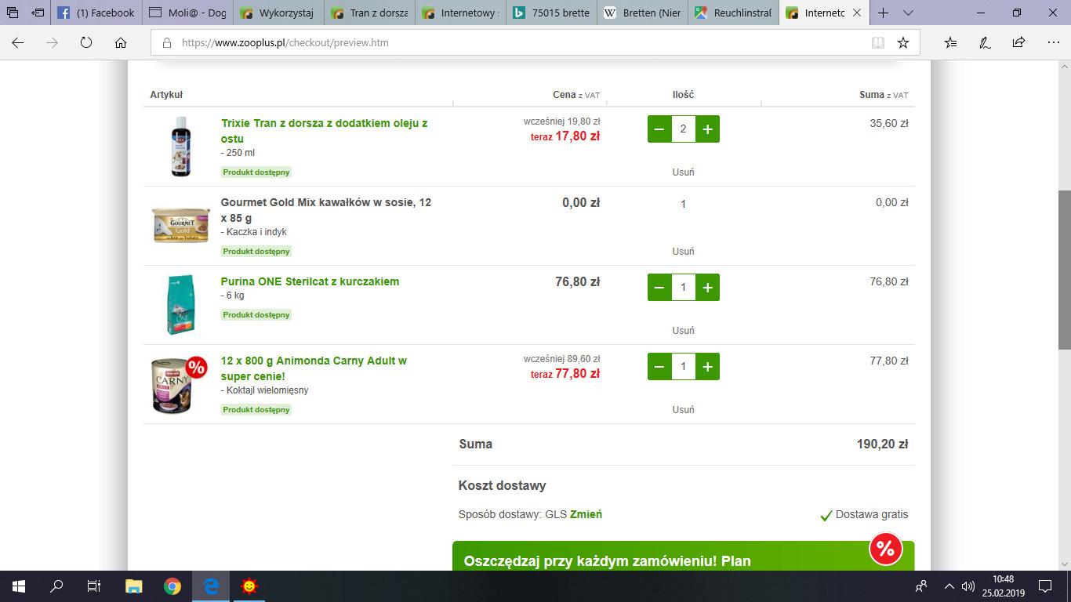The height and width of the screenshot is (602, 1071).
Task: Click red percent badge on savings banner
Action: click(885, 549)
